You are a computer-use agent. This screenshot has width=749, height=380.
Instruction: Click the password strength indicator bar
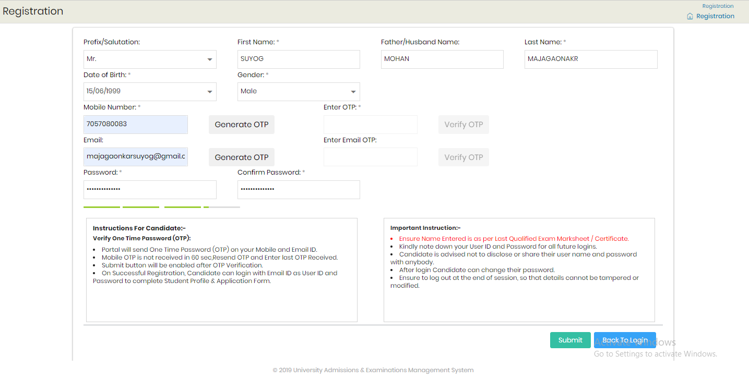[x=162, y=207]
